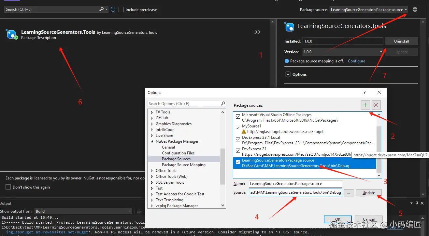The height and width of the screenshot is (236, 429).
Task: Toggle DevExpress 23.1 Local source checkbox
Action: (238, 140)
